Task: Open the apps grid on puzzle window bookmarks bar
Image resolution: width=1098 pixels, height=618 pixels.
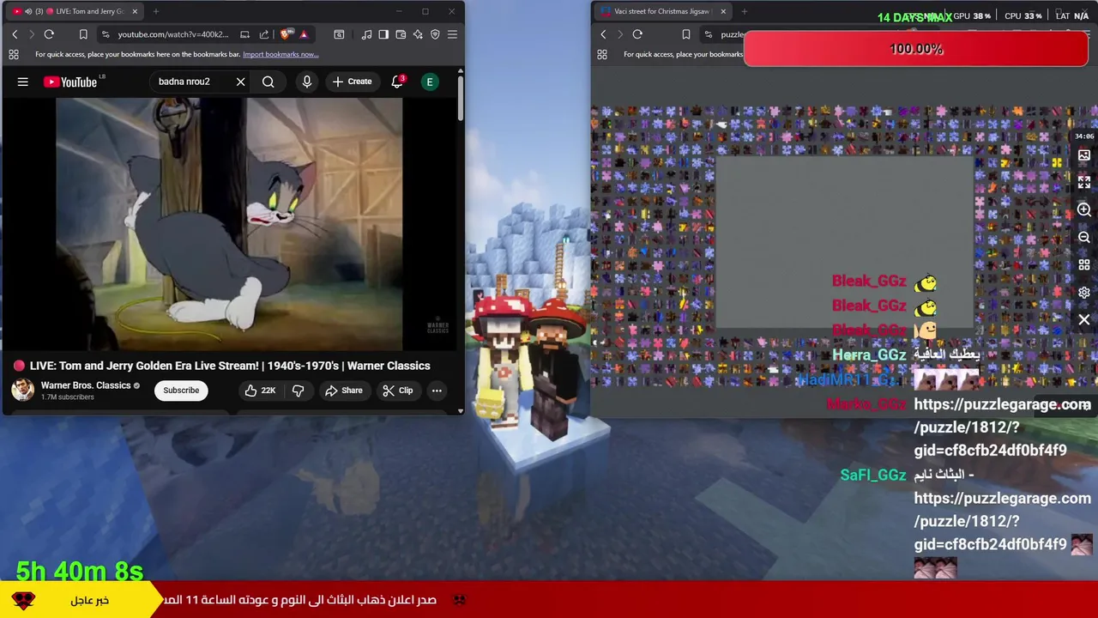Action: point(602,54)
